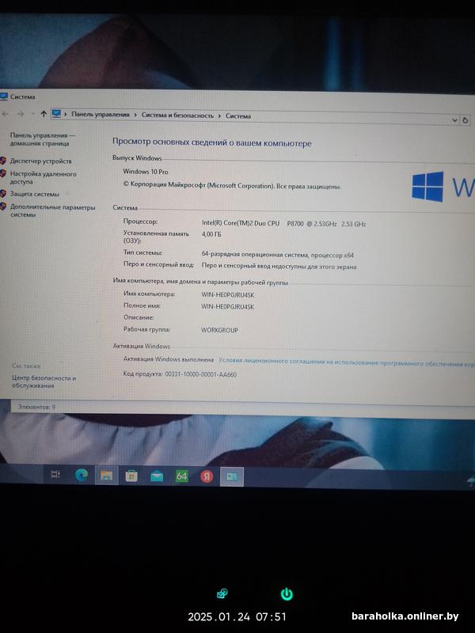Screen dimensions: 475x633
Task: Select the processor value Intel Core2 Duo P8700
Action: [x=283, y=223]
